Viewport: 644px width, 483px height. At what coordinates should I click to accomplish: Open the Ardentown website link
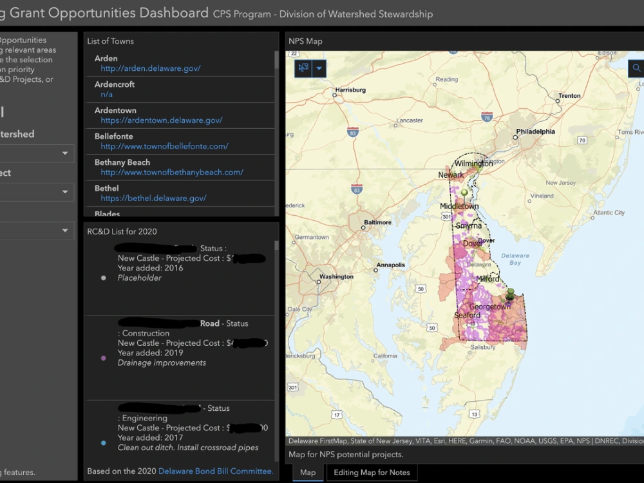pos(162,120)
